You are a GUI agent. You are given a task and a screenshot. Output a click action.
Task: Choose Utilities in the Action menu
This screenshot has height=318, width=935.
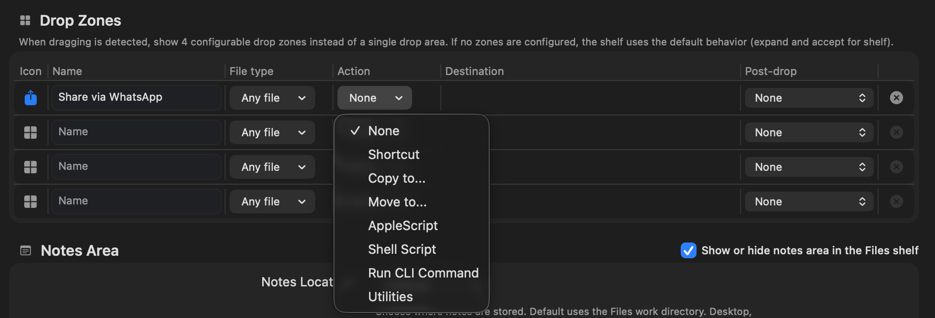(390, 296)
